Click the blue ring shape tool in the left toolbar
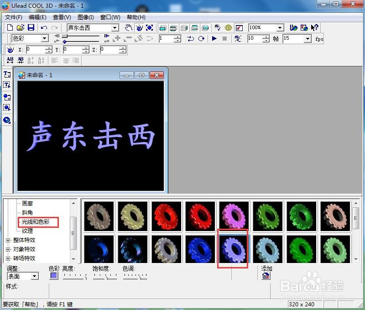365x310 pixels. point(7,120)
